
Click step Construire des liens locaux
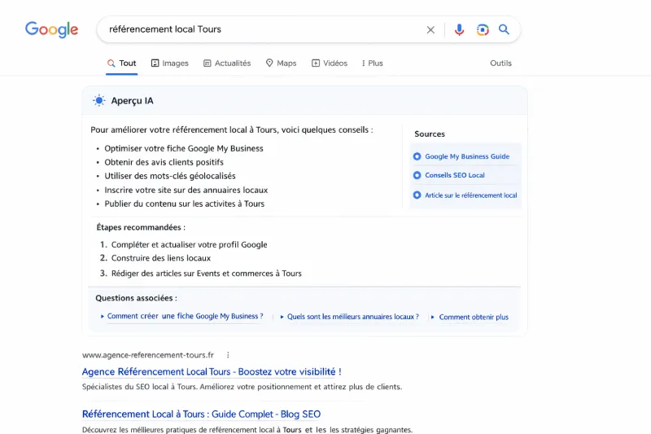click(160, 258)
